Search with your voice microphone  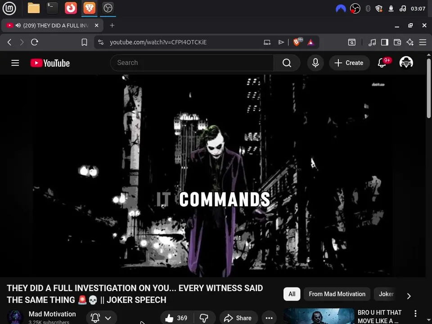click(315, 63)
